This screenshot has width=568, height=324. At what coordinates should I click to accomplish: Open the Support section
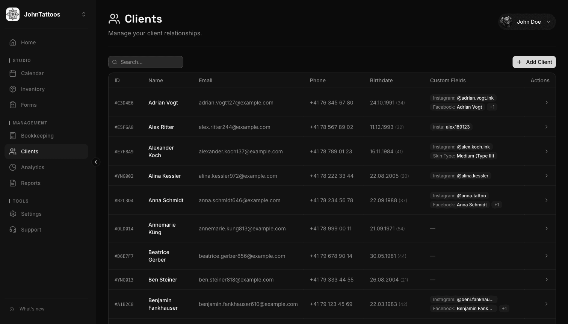(x=31, y=230)
